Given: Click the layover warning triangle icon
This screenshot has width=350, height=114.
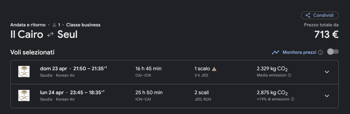Looking at the screenshot, I should 214,69.
